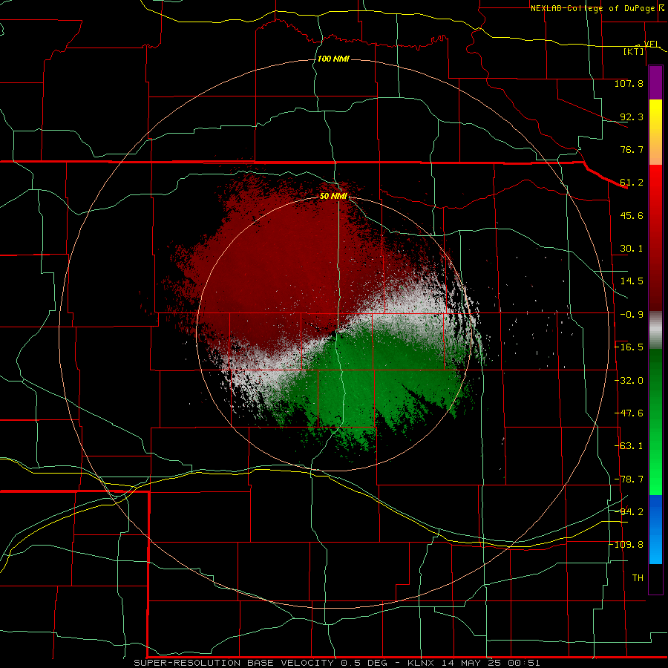The image size is (668, 668).
Task: Click the TH threshold label
Action: coord(638,578)
